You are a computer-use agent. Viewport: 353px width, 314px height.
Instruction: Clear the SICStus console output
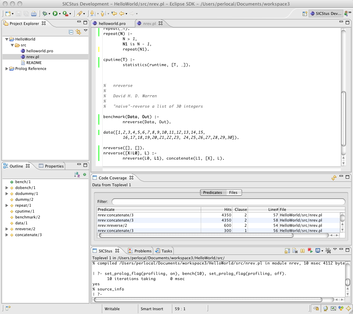[295, 251]
